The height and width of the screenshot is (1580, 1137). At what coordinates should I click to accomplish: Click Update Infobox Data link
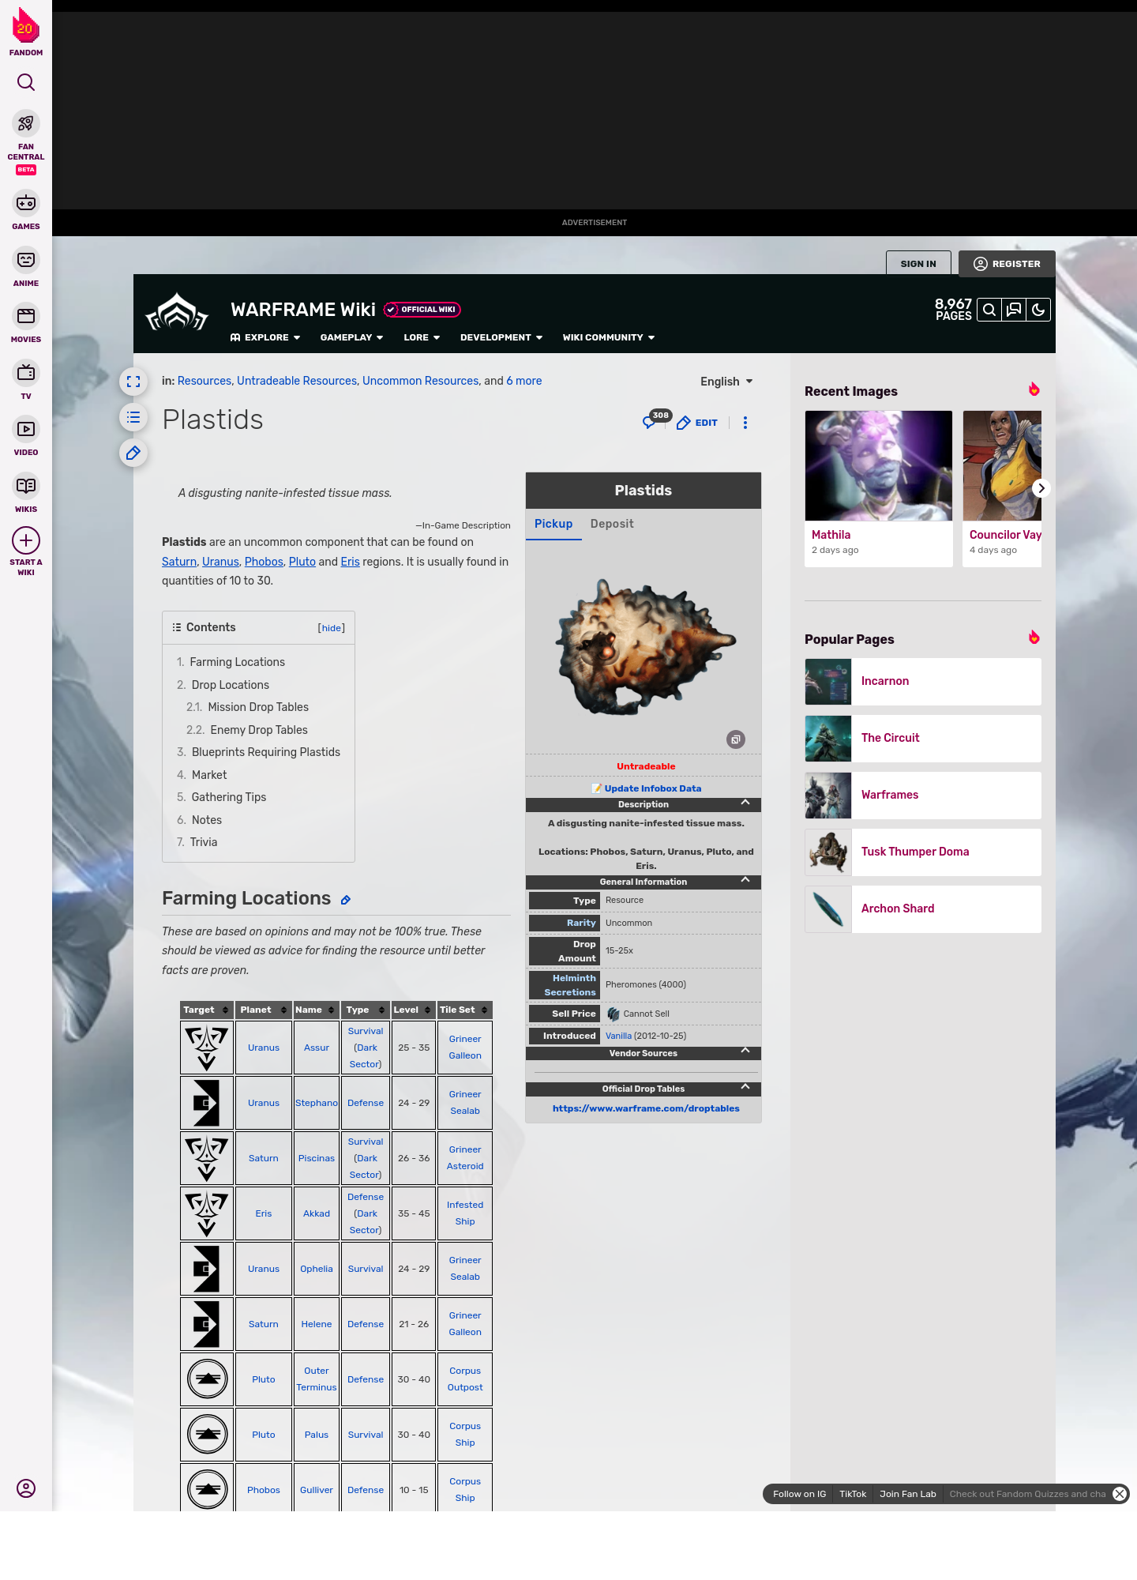652,788
